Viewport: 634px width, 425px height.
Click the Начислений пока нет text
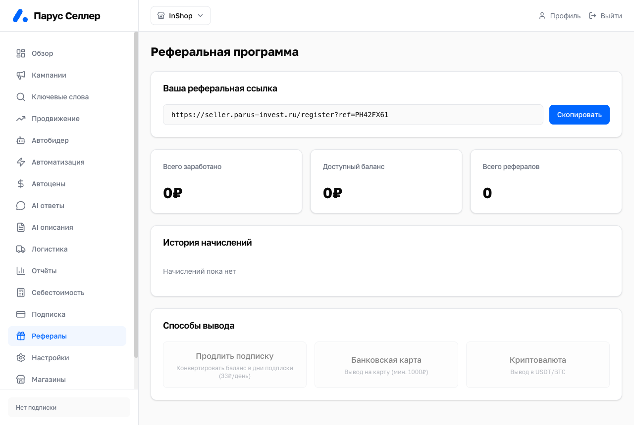pos(200,271)
